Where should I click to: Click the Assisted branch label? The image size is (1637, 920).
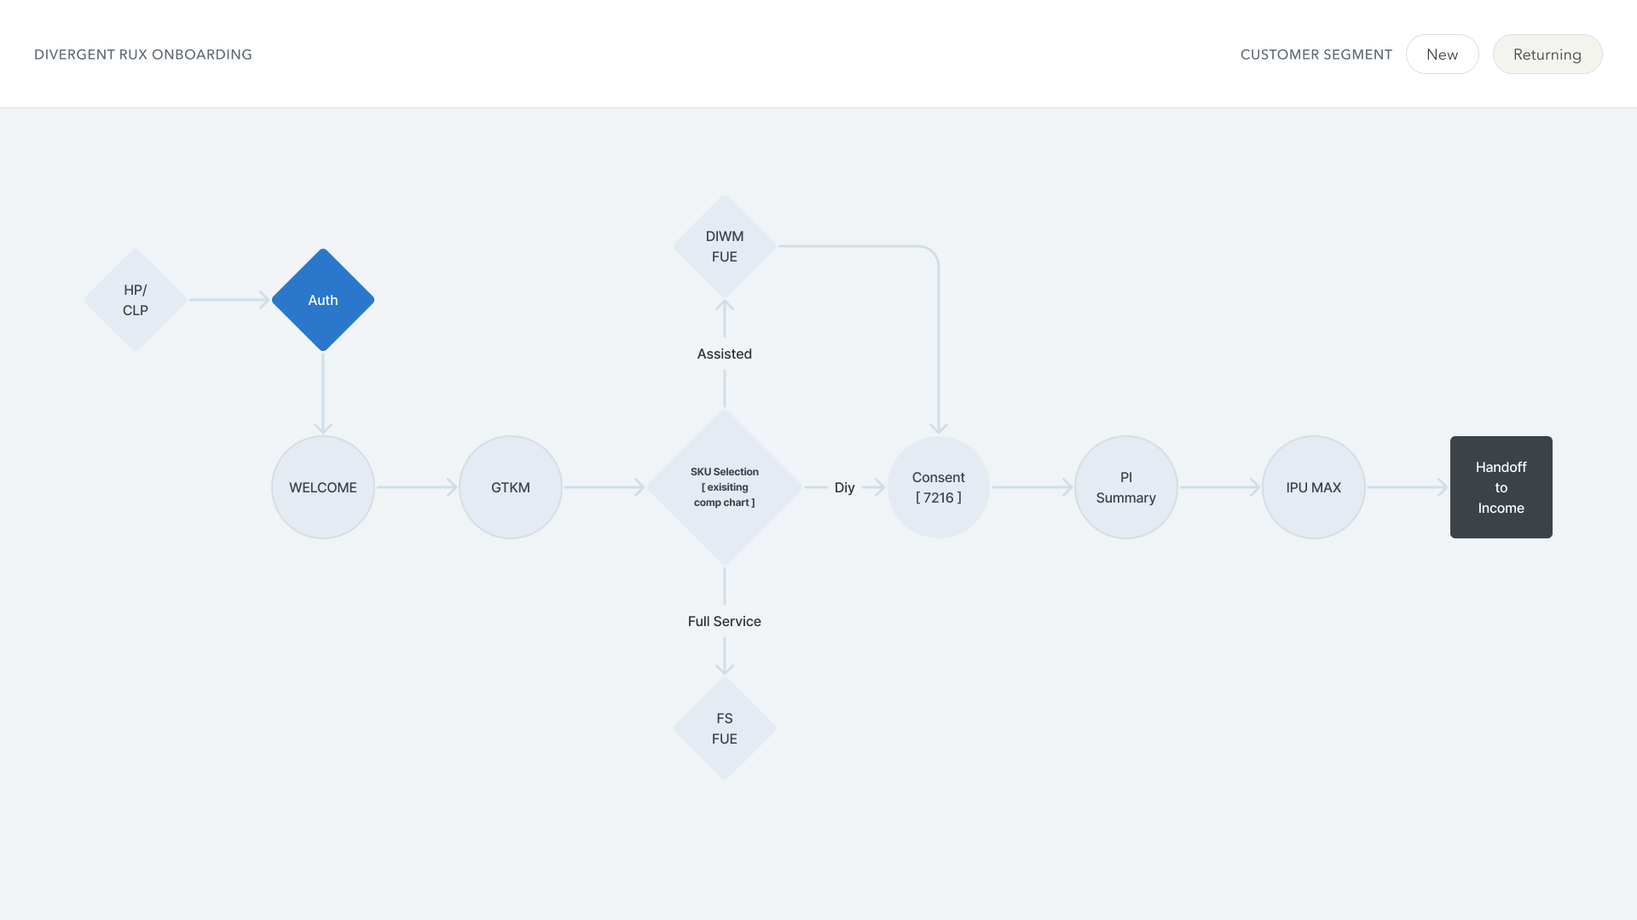(x=724, y=354)
